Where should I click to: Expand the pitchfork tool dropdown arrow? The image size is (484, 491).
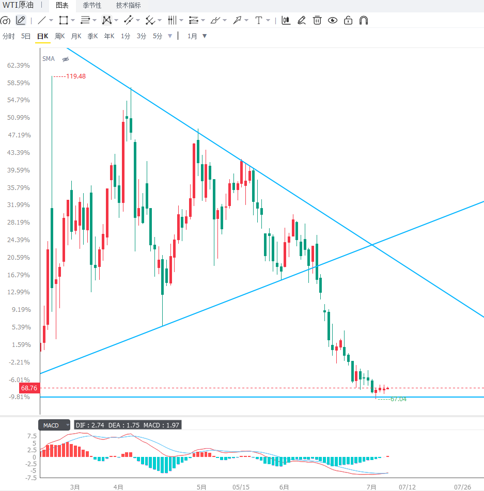pos(160,20)
